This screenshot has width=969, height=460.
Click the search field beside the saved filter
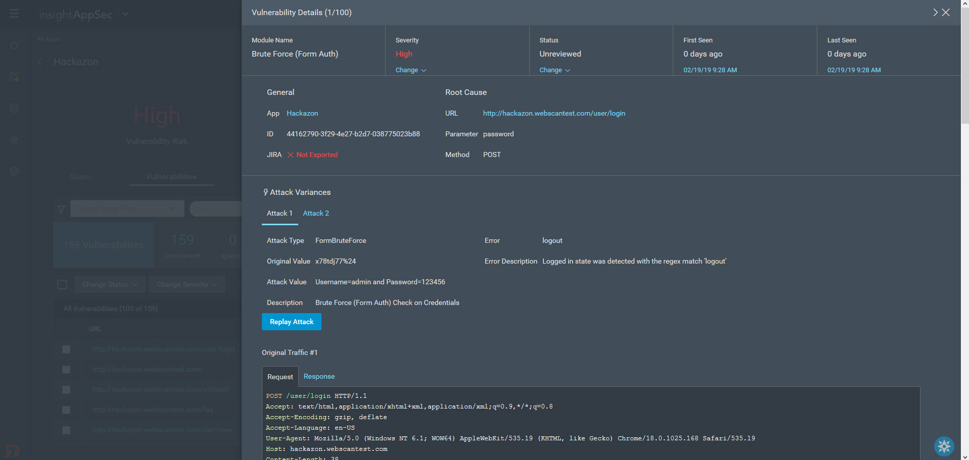click(x=216, y=209)
